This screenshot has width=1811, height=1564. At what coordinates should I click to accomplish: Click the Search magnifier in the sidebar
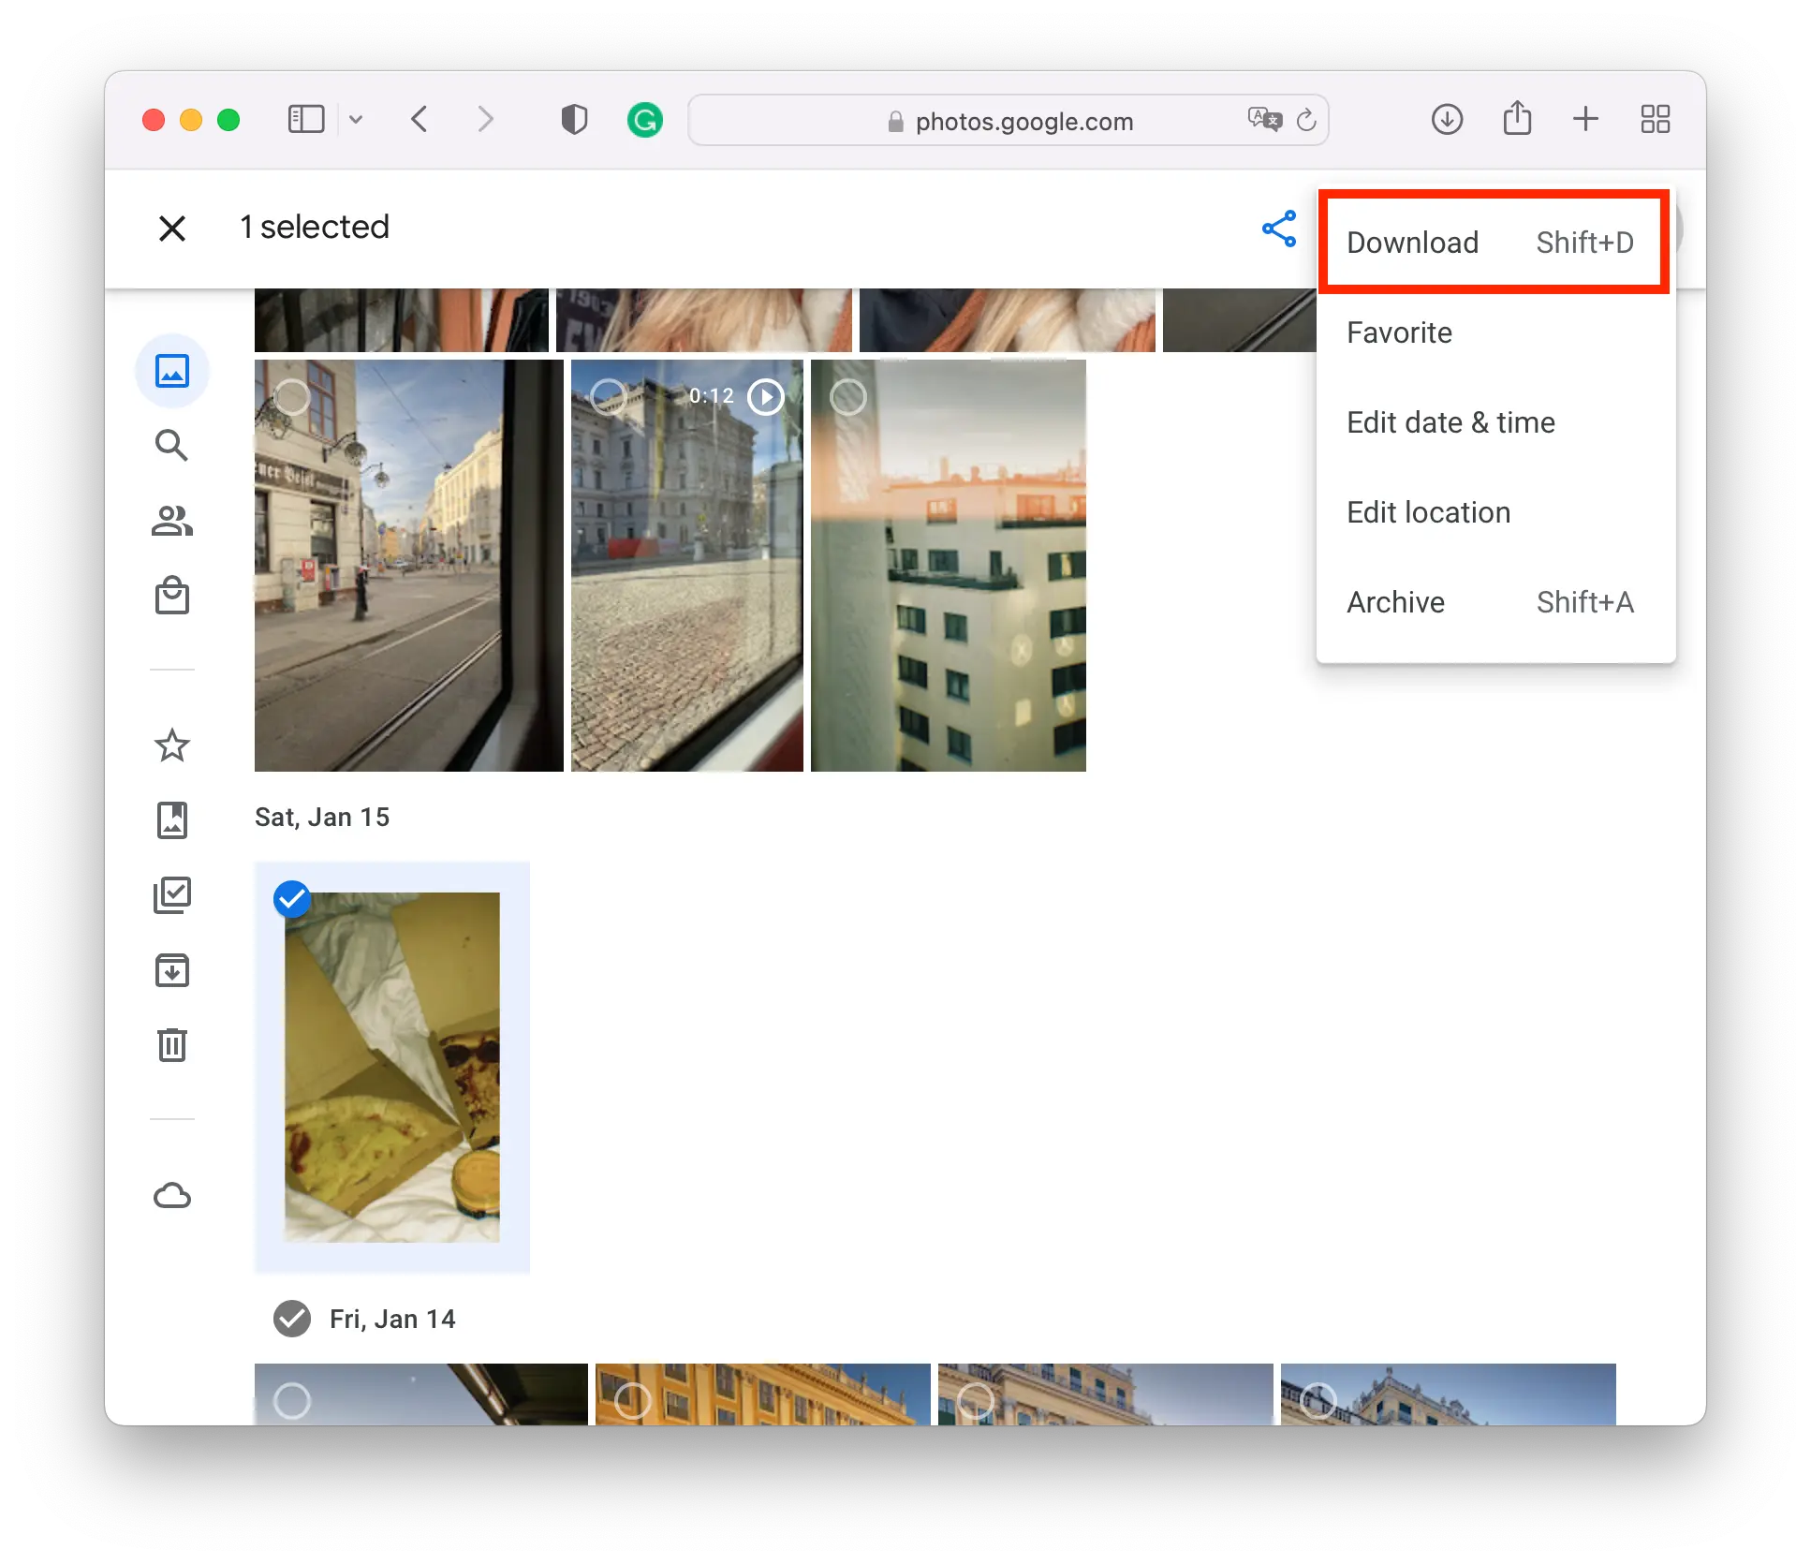coord(172,446)
